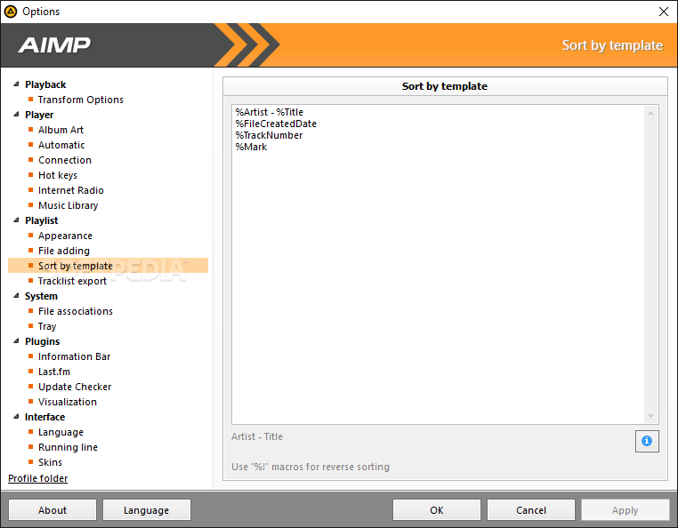Image resolution: width=678 pixels, height=528 pixels.
Task: Select the Playlist category heading
Action: tap(42, 220)
